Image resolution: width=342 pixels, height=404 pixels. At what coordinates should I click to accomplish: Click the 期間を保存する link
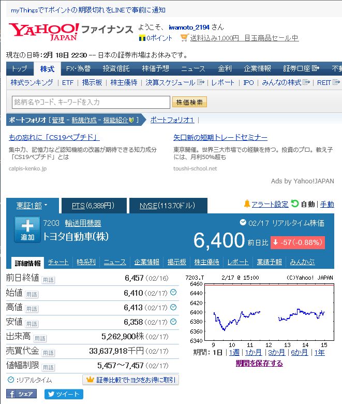point(259,363)
